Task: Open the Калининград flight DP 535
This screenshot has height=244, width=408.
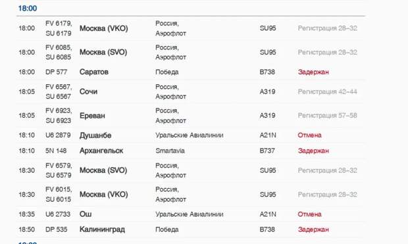Action: [x=190, y=230]
